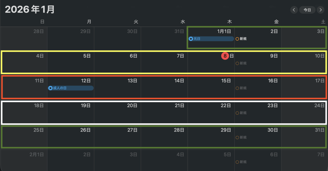Go to the previous month using the left chevron
This screenshot has width=328, height=171.
(294, 10)
